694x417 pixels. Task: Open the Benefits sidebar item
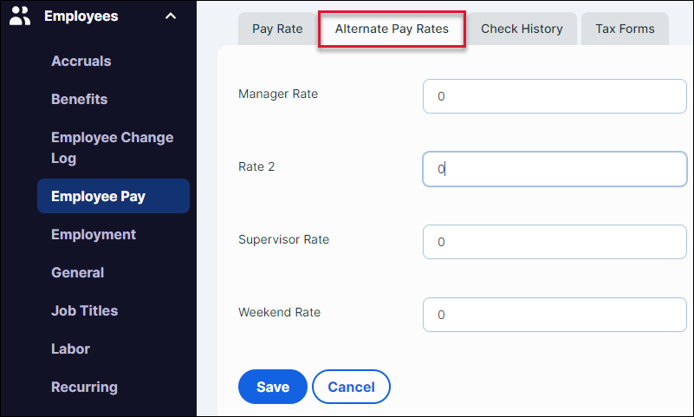click(x=80, y=100)
